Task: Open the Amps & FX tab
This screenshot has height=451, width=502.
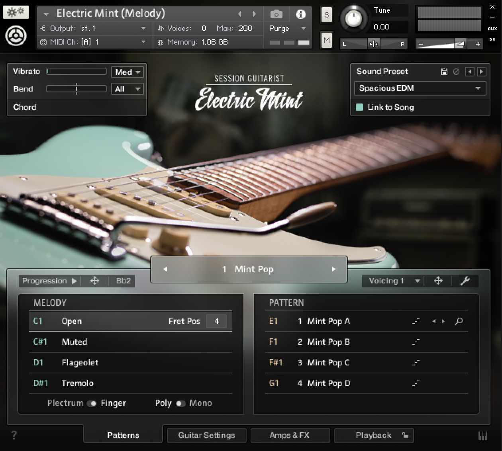Action: (x=290, y=435)
